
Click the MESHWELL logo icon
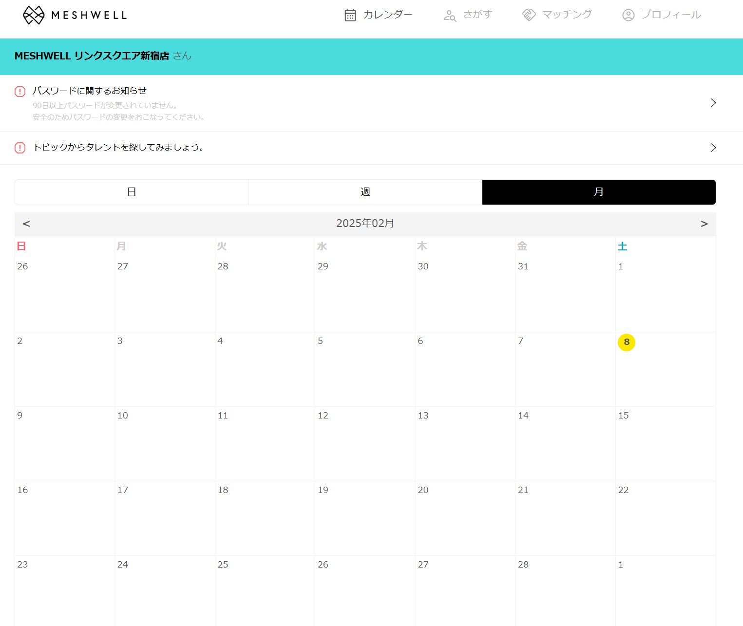(34, 15)
